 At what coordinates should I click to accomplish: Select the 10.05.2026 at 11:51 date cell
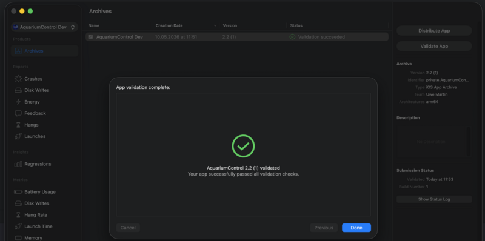(176, 37)
